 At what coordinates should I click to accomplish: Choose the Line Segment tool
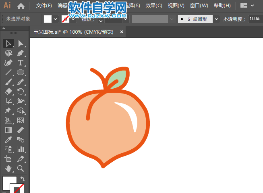(x=8, y=72)
